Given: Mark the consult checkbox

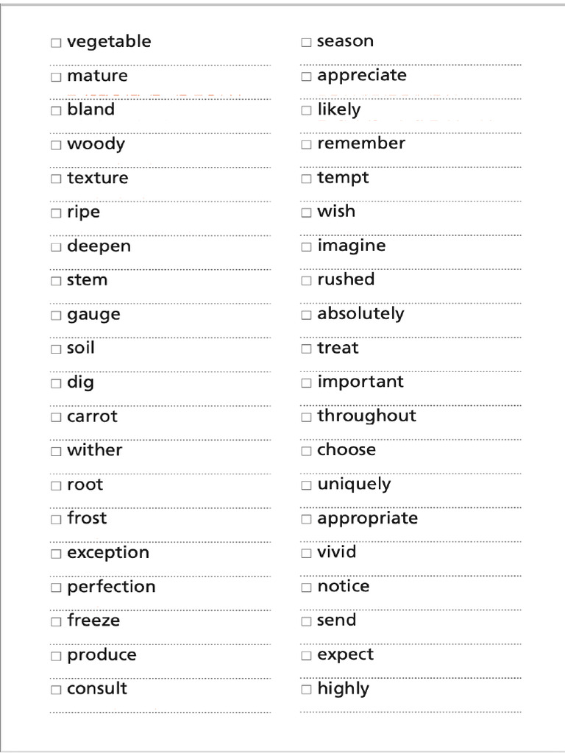Looking at the screenshot, I should (x=56, y=690).
